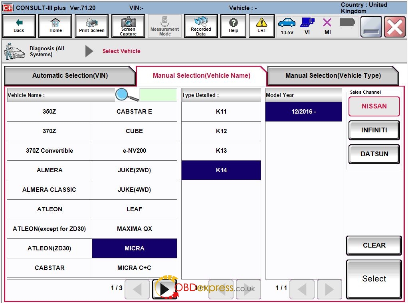Take a Screen Capture with camera icon
The image size is (408, 303).
[128, 26]
